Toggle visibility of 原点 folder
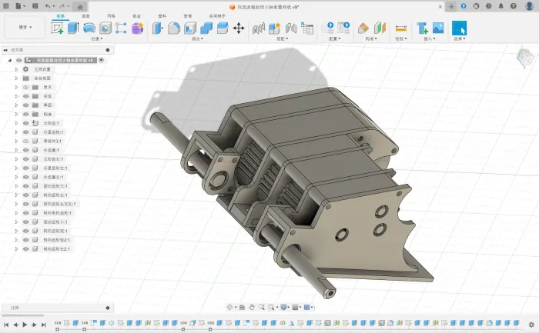 point(25,87)
